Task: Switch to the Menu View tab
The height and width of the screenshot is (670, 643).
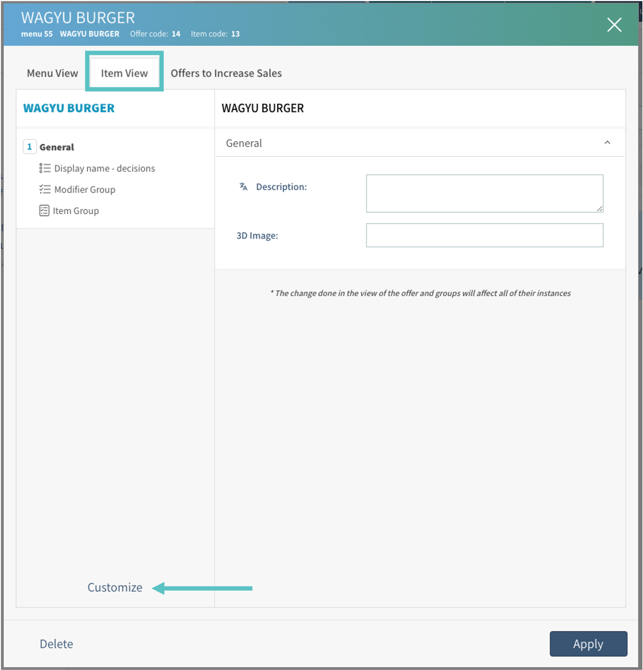Action: 52,73
